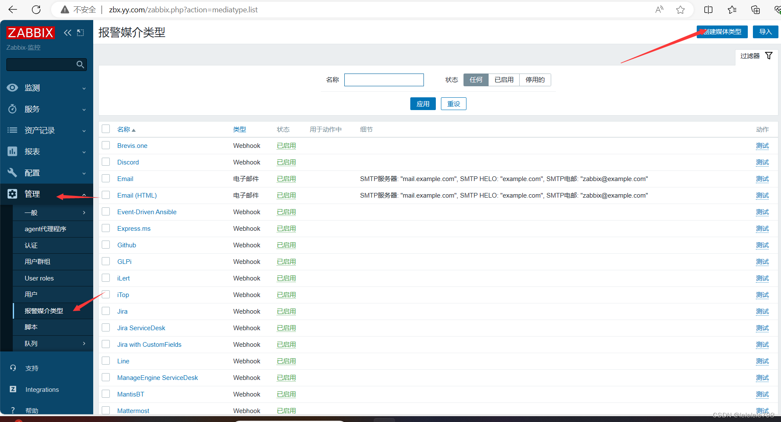Sort table by 类型 column
Viewport: 781px width, 422px height.
240,129
